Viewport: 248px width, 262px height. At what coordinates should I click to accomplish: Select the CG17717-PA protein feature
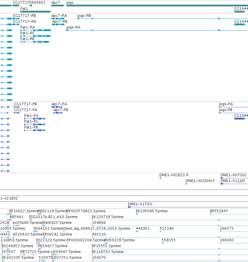17,113
